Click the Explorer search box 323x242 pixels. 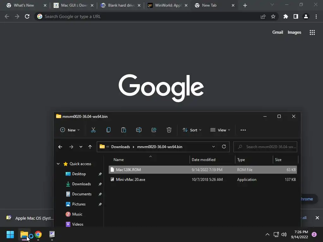pyautogui.click(x=265, y=147)
